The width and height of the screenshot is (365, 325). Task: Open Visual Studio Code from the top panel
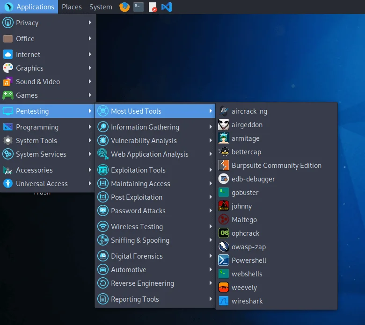pyautogui.click(x=167, y=7)
